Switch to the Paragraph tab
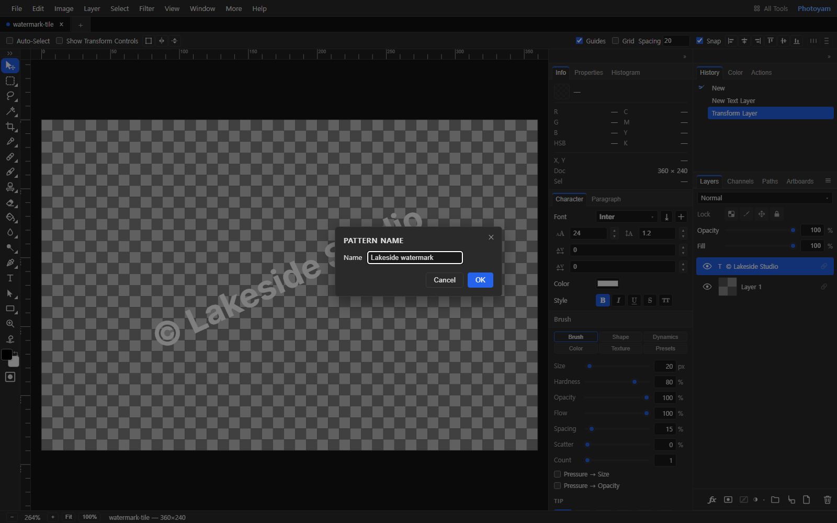 (x=606, y=199)
